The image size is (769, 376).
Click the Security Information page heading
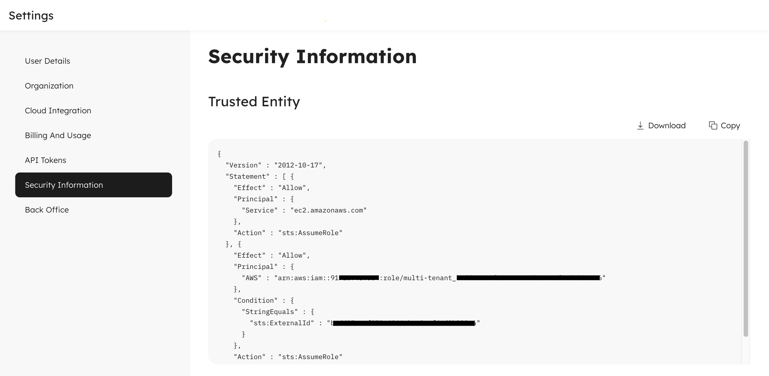[312, 56]
